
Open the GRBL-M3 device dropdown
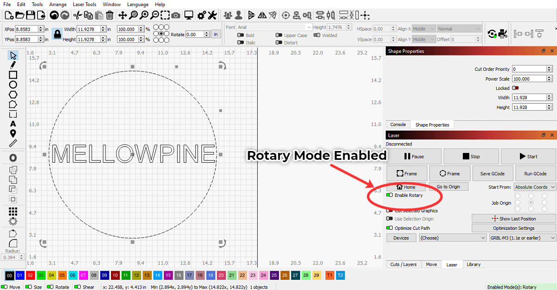[523, 238]
